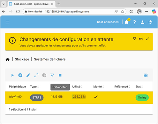Open the tab actions dropdown chevron
The height and width of the screenshot is (124, 158).
[4, 4]
